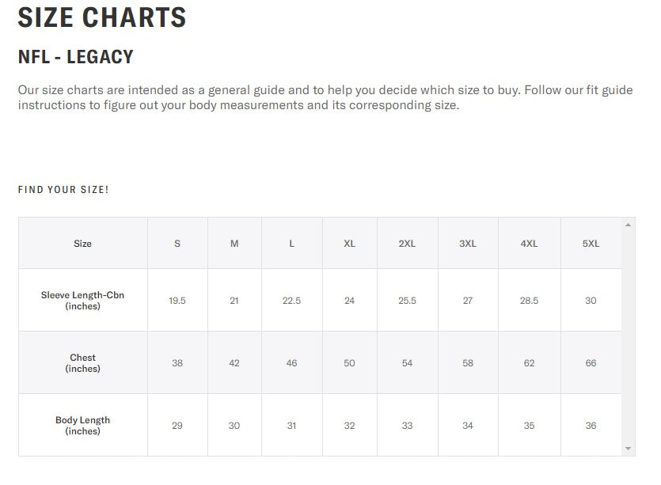Click the XL size column header

coord(349,244)
